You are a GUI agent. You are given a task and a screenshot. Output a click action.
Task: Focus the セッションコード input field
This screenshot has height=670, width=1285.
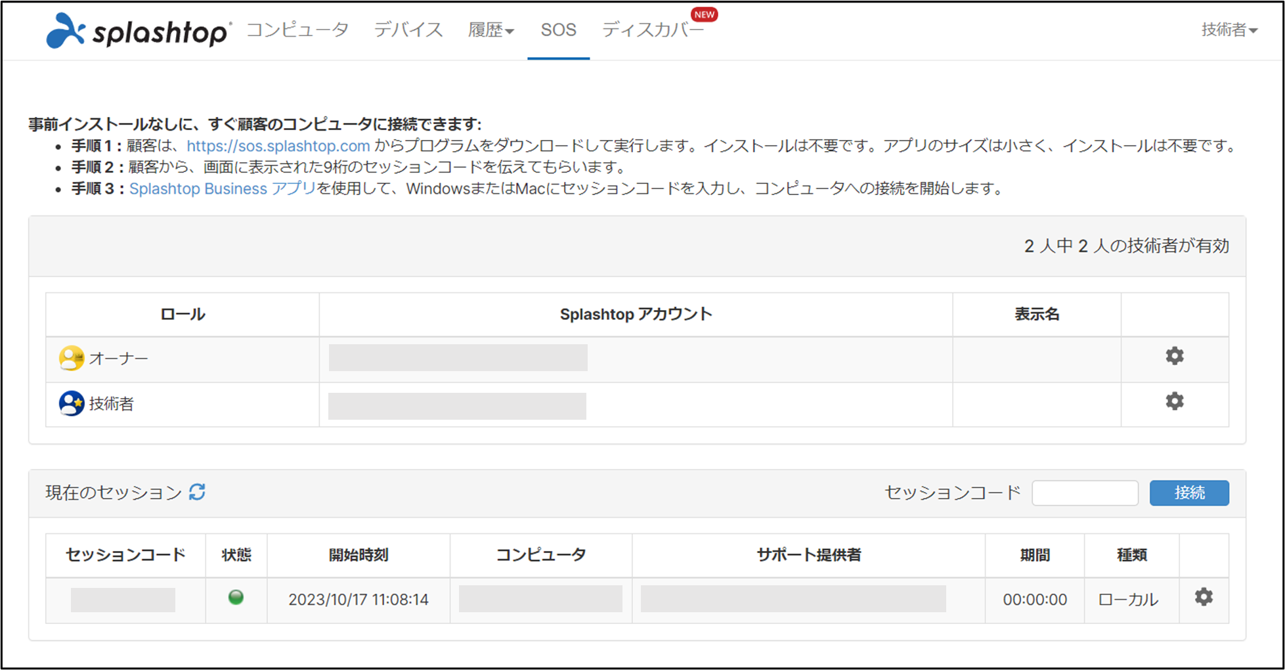1085,493
